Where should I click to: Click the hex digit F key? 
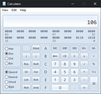pyautogui.click(x=46, y=88)
